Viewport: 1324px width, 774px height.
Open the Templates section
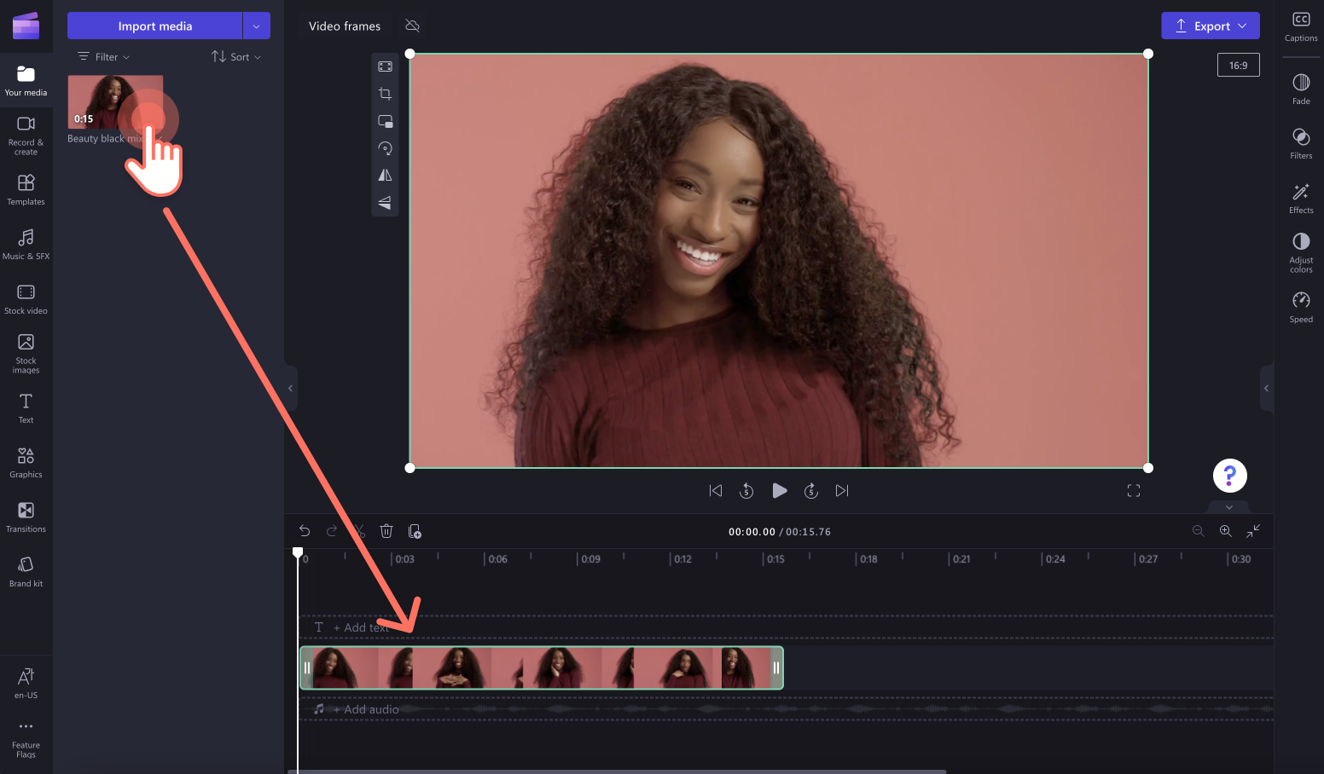[26, 189]
